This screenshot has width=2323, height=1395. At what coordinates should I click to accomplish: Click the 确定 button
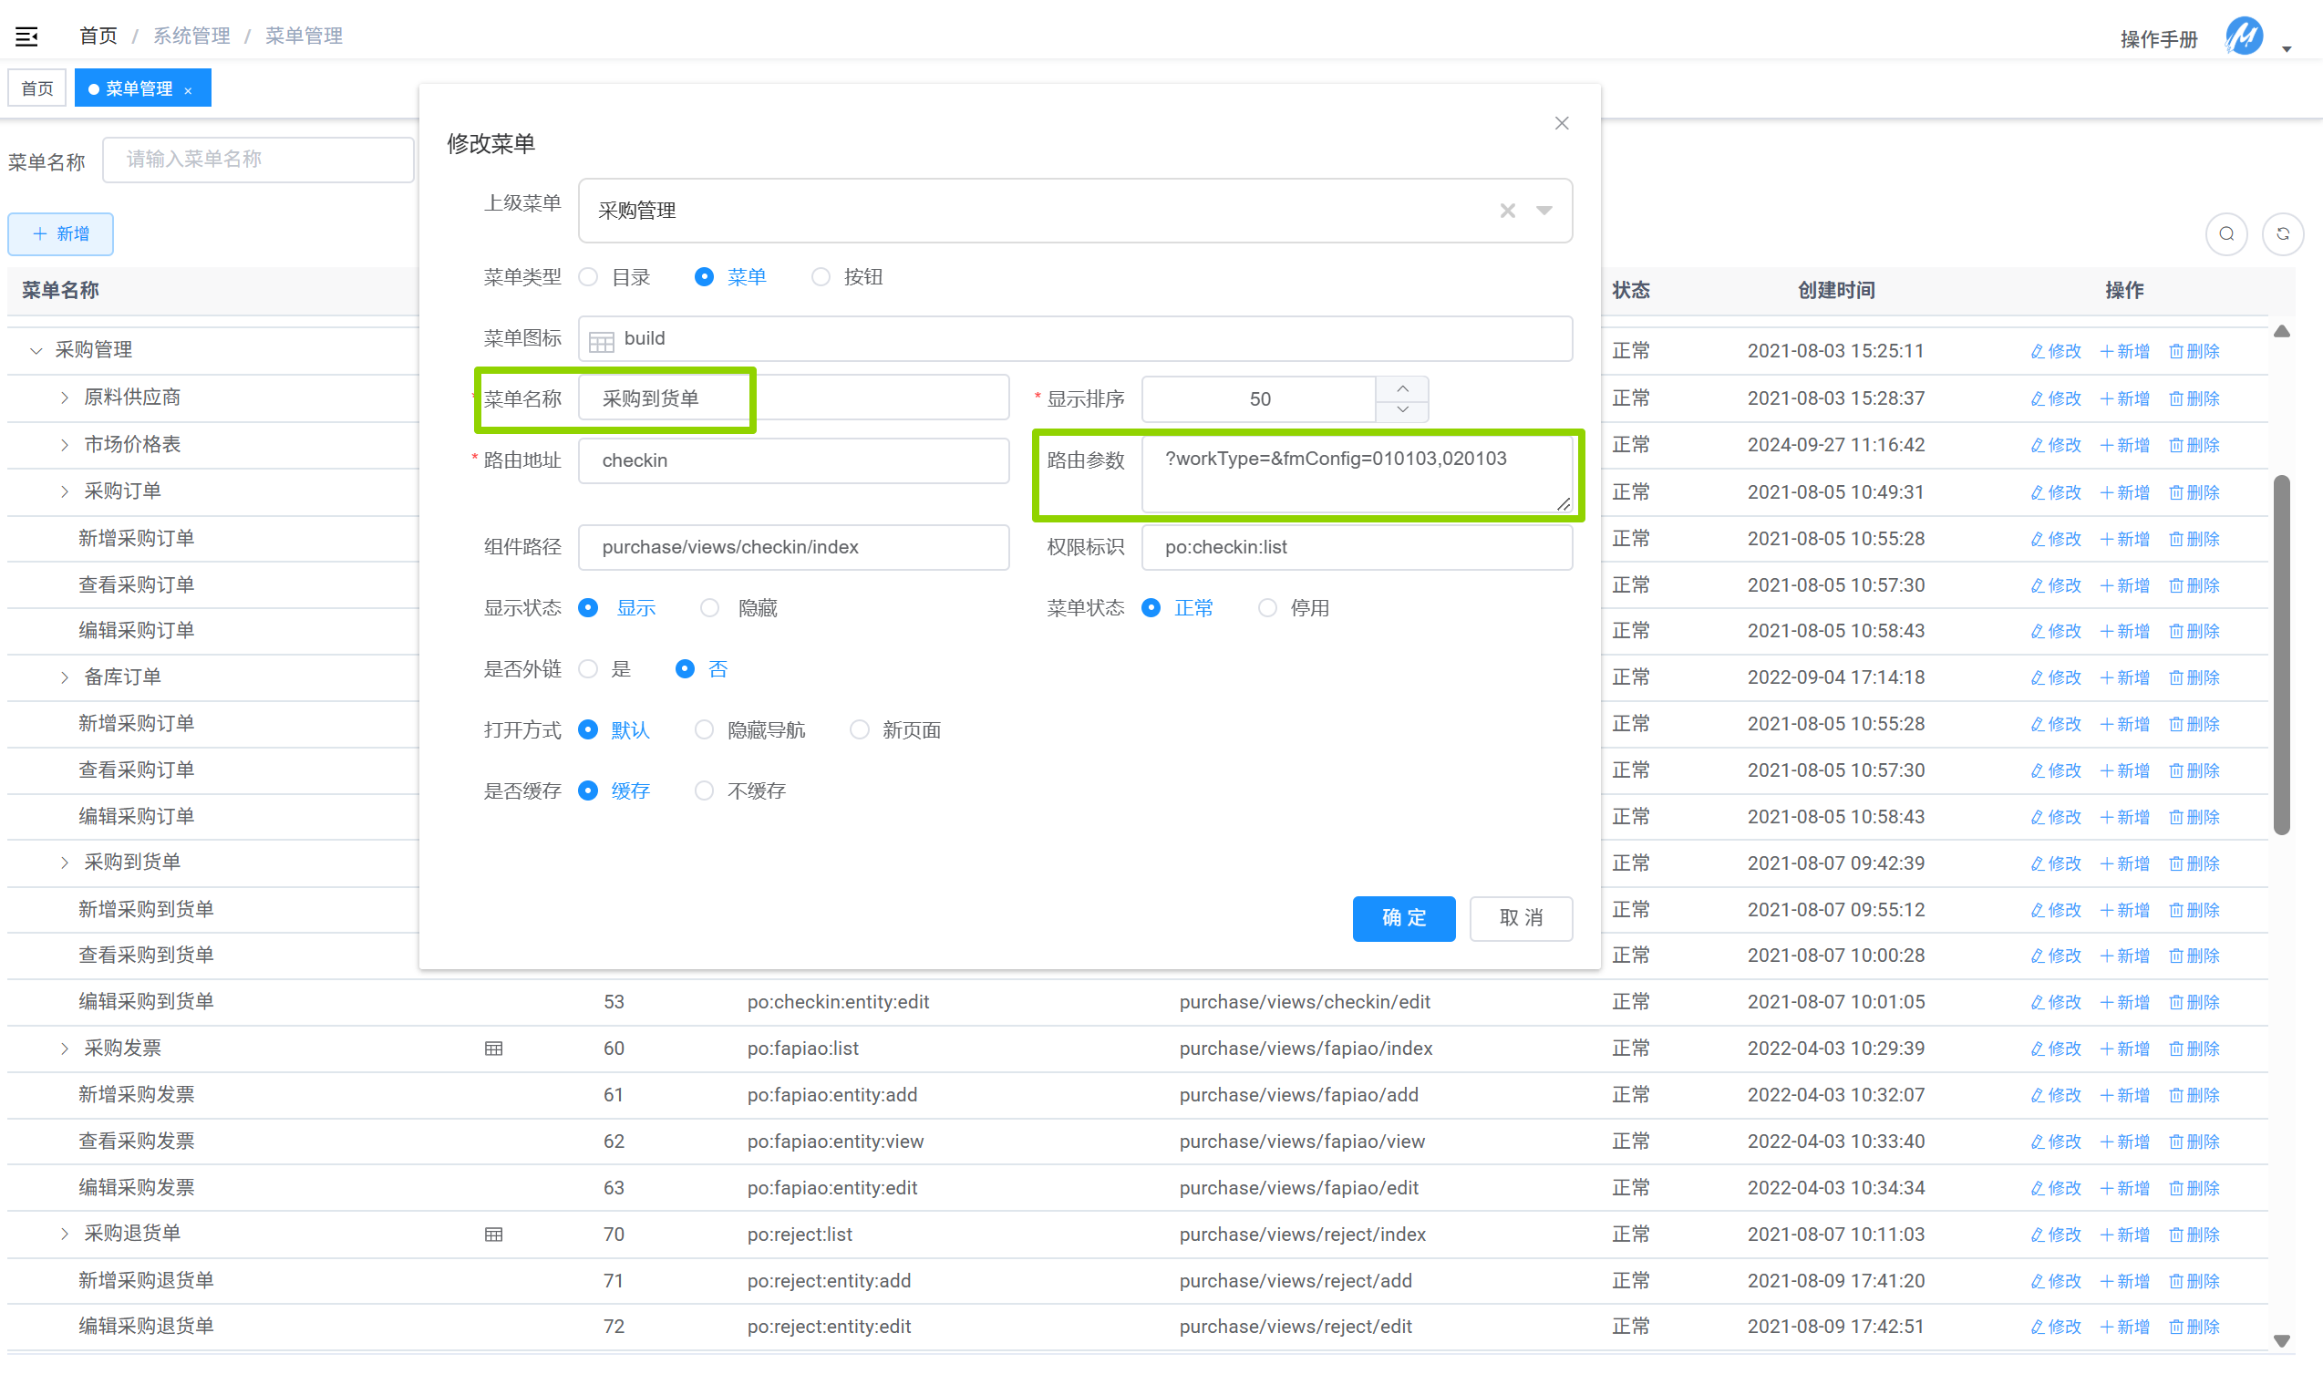[x=1403, y=917]
